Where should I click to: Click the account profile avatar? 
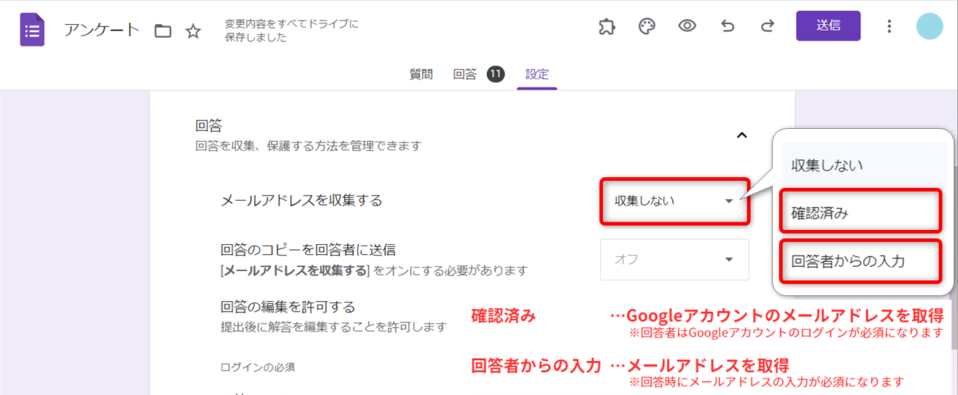click(x=929, y=26)
